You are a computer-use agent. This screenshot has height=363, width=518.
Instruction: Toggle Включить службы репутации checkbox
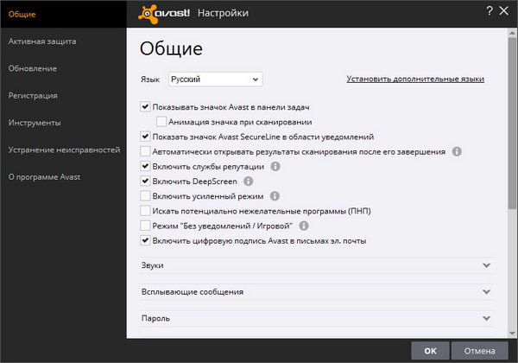tap(145, 166)
